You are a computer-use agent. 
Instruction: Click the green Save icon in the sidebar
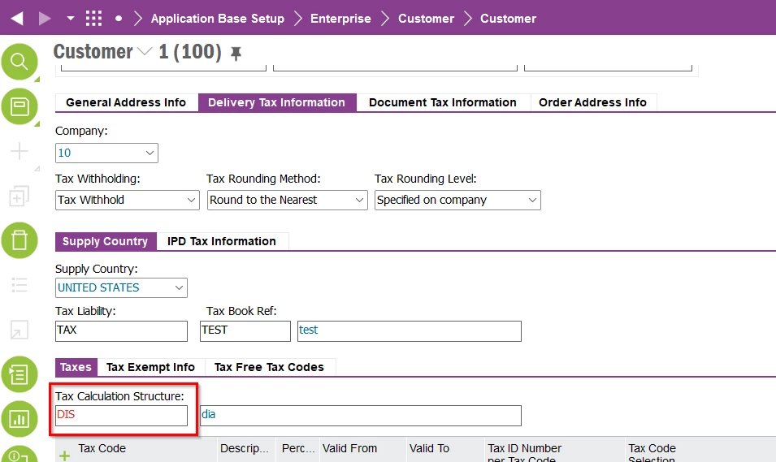[x=20, y=106]
